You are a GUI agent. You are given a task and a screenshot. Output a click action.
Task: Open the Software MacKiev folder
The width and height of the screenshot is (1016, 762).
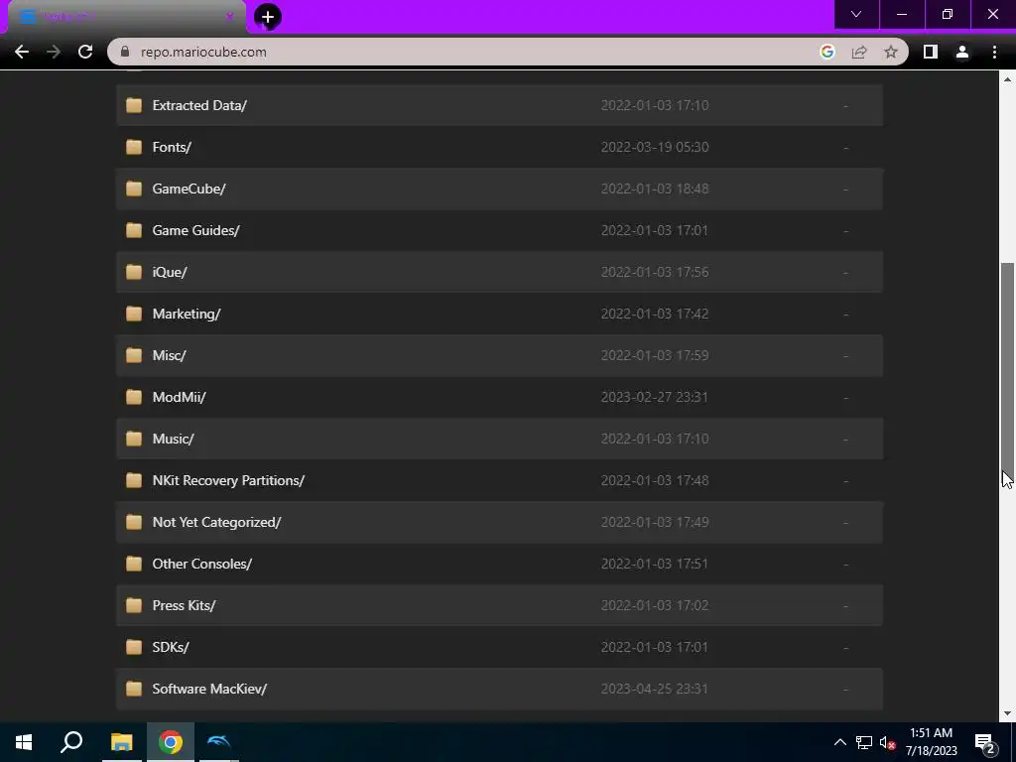pyautogui.click(x=209, y=689)
